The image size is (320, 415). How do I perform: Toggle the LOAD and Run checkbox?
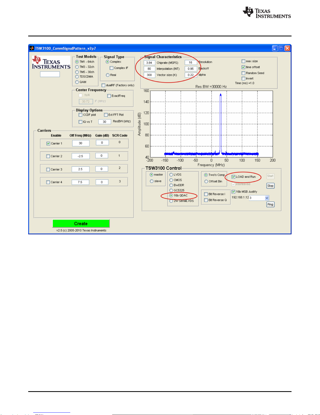coord(234,177)
